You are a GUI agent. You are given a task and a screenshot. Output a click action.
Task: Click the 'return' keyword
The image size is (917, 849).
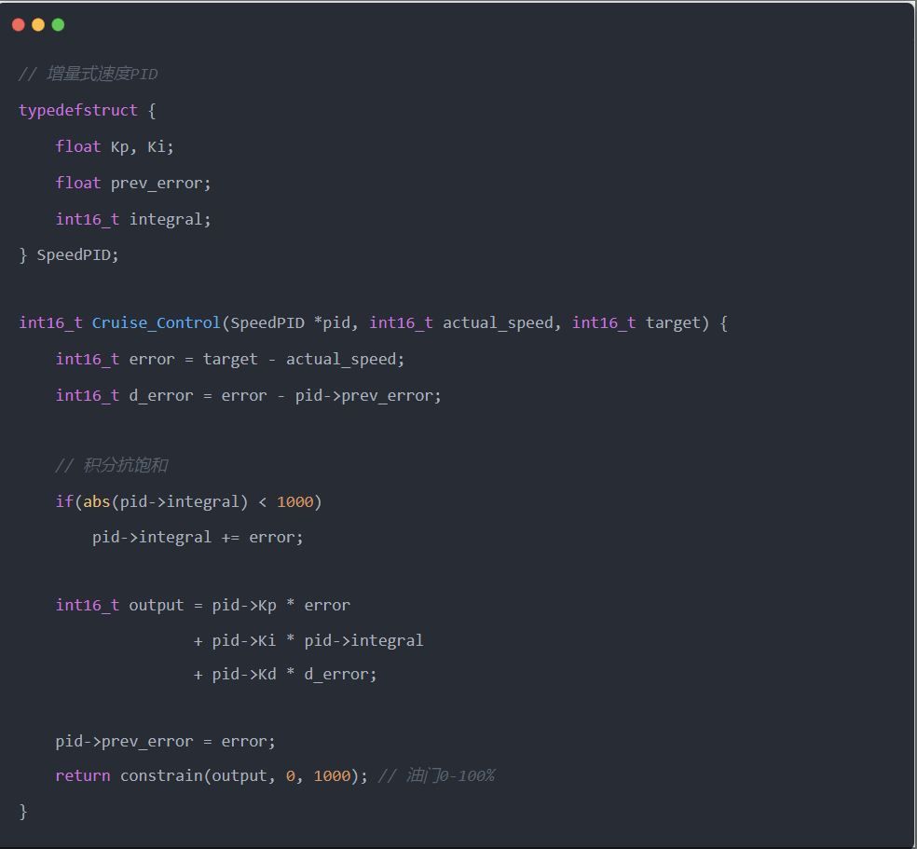[83, 776]
